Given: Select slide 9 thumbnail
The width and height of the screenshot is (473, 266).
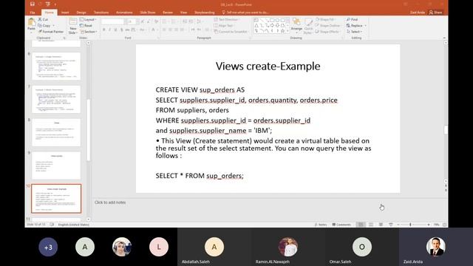Looking at the screenshot, I should tap(56, 166).
